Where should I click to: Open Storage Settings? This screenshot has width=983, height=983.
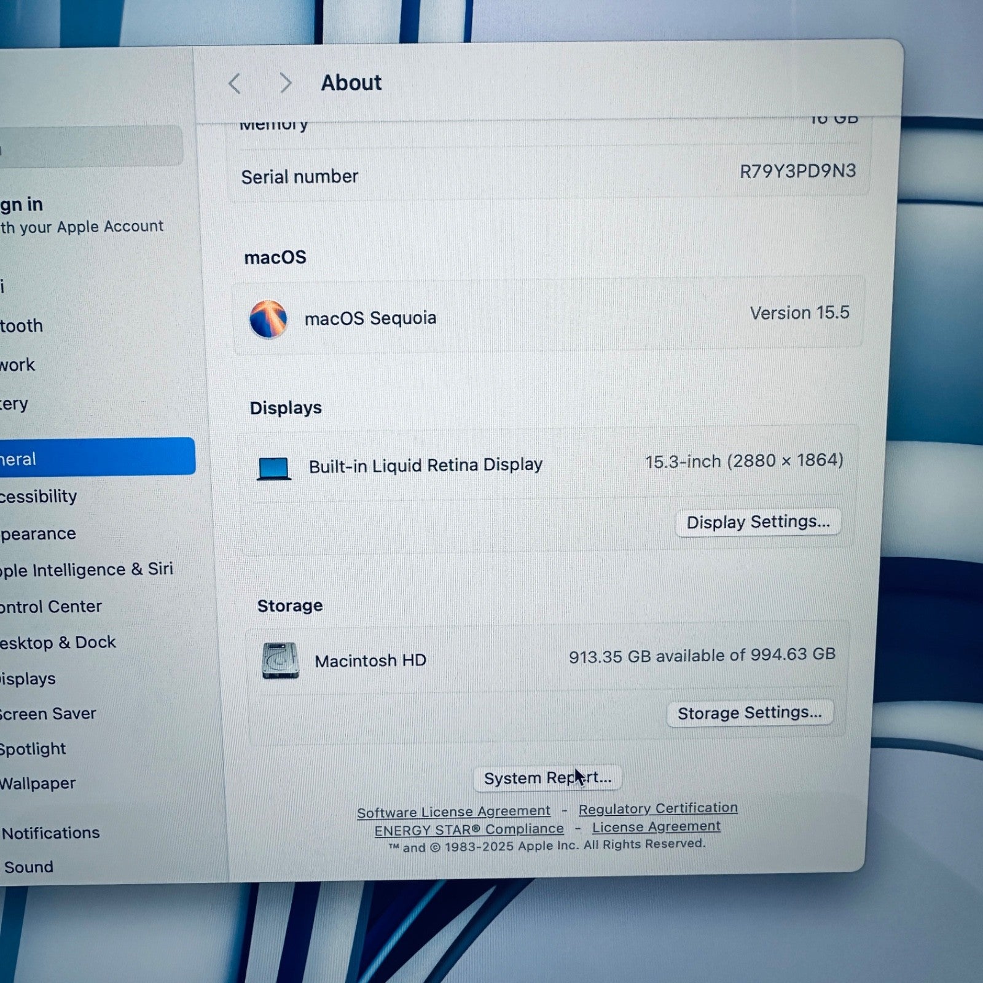coord(749,713)
